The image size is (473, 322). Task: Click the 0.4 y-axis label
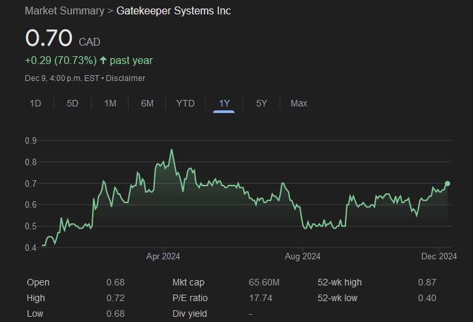click(31, 248)
